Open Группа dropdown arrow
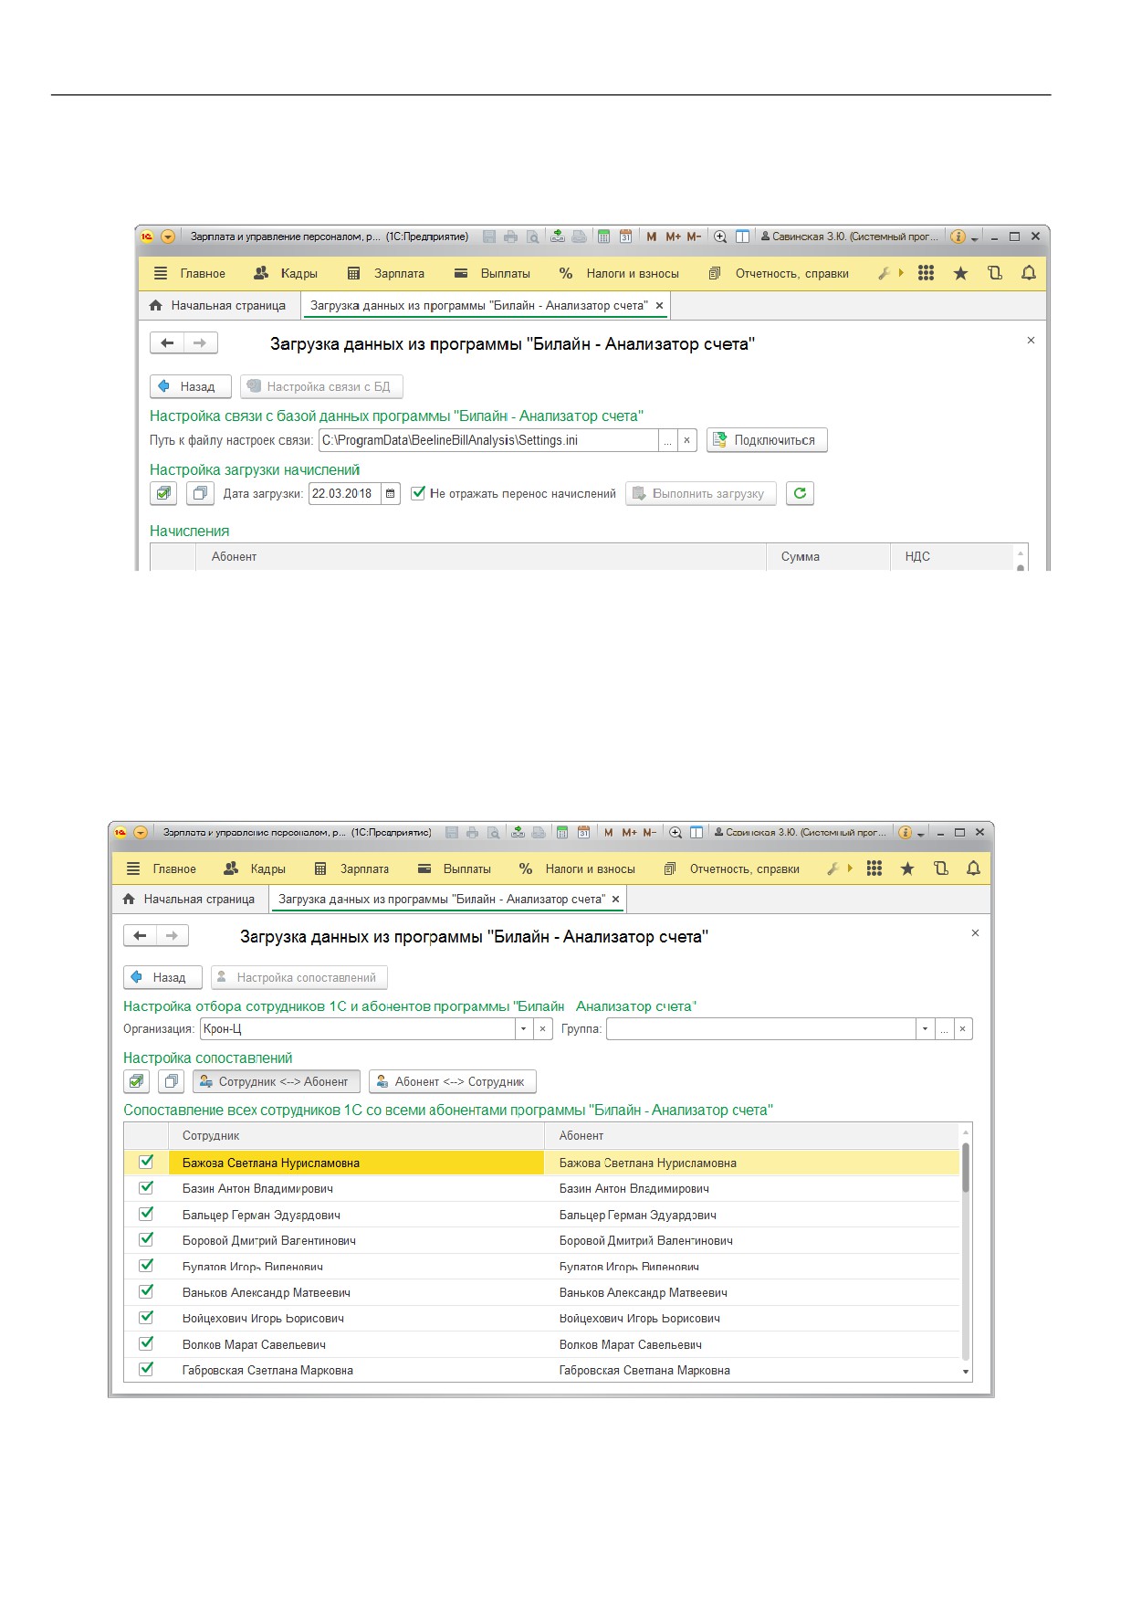The height and width of the screenshot is (1600, 1131). [925, 1029]
